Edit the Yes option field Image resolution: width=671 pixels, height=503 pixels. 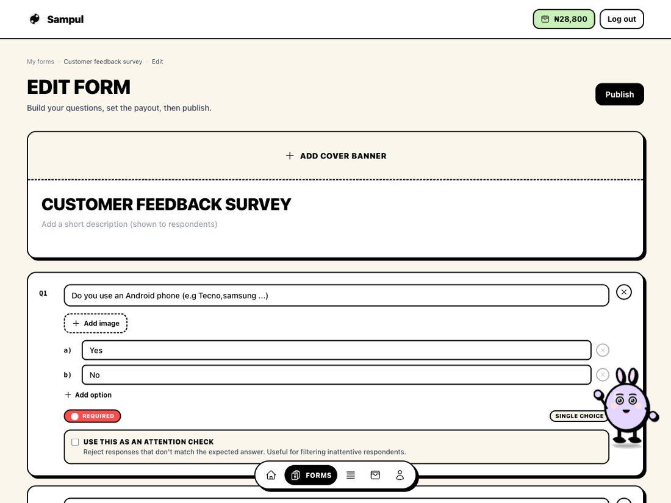coord(336,351)
